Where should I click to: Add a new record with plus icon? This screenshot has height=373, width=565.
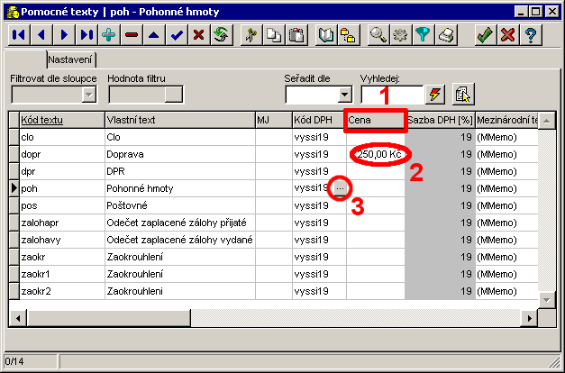[109, 35]
